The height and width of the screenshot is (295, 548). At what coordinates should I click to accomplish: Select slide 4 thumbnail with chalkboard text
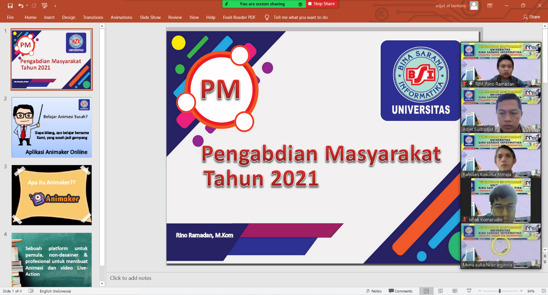tap(52, 260)
